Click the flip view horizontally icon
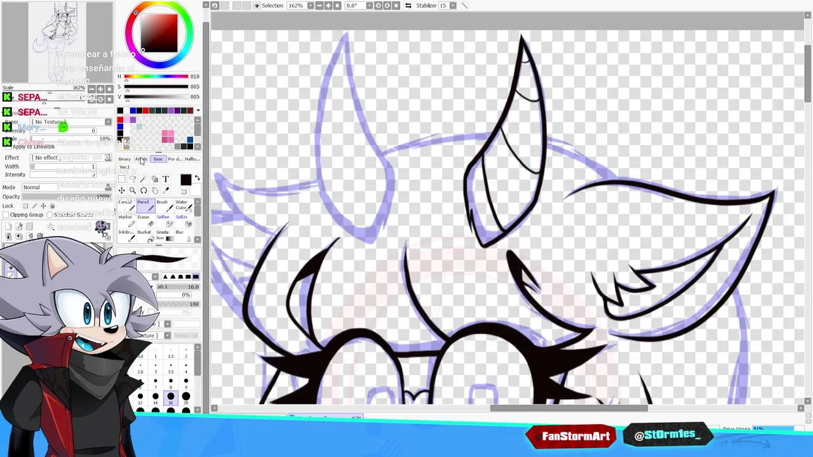Viewport: 813px width, 457px height. coord(408,5)
